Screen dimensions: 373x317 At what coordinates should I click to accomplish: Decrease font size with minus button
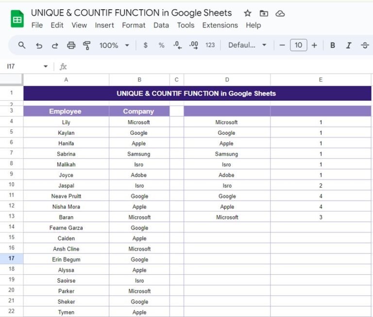[282, 45]
